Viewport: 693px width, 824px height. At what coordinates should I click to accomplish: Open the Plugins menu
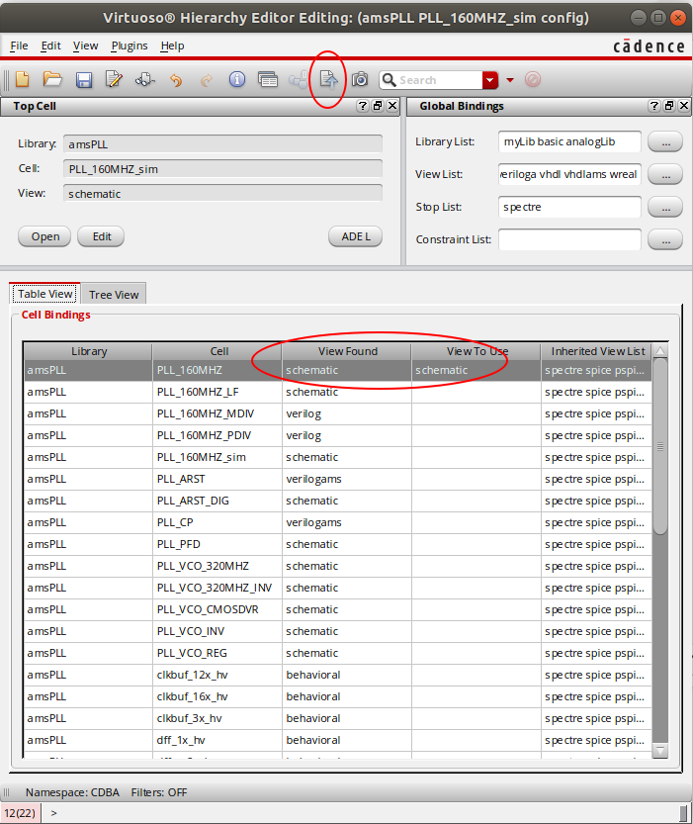click(x=130, y=46)
